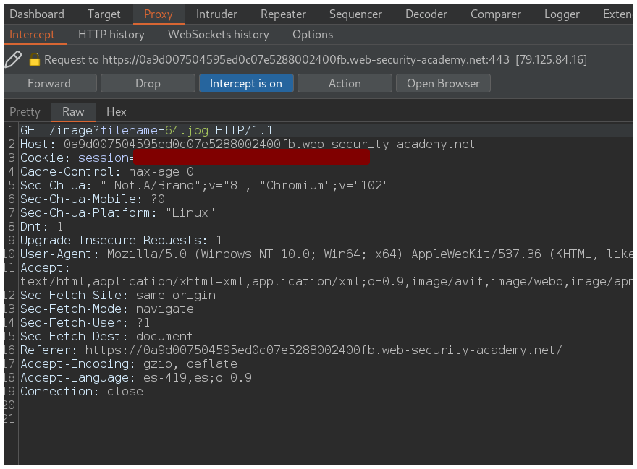This screenshot has height=469, width=637.
Task: Select the Repeater tab
Action: pos(283,14)
